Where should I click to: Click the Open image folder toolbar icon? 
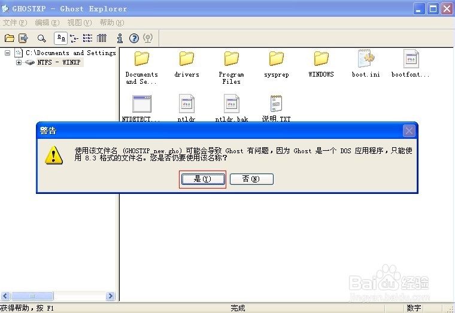pos(10,38)
